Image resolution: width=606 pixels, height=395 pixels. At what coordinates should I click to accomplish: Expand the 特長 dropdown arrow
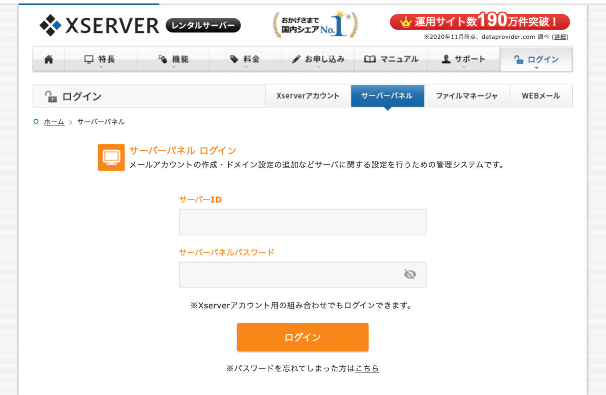click(x=100, y=67)
